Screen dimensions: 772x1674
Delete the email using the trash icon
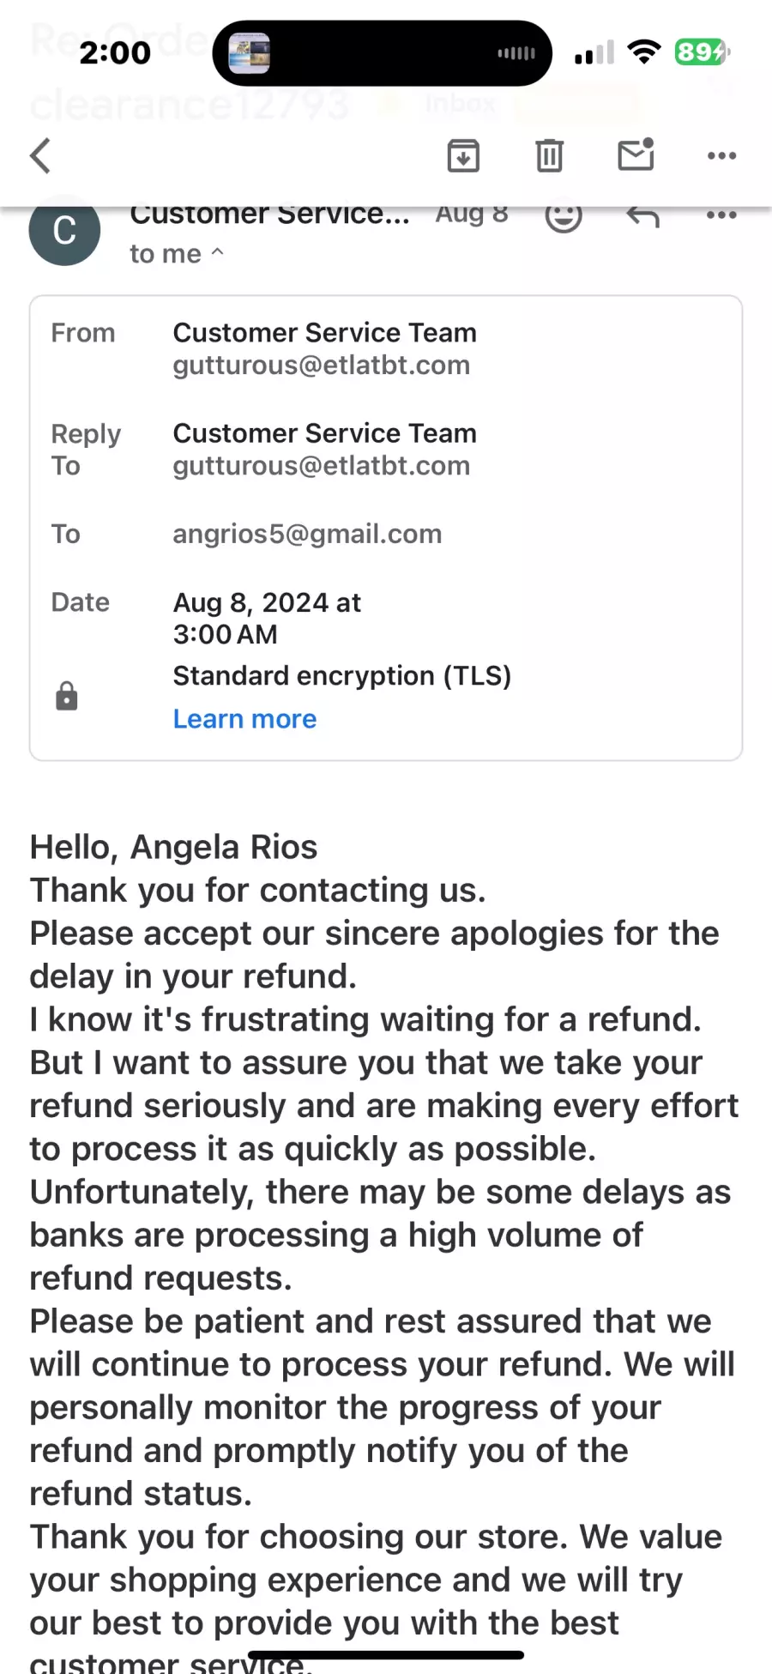tap(549, 155)
